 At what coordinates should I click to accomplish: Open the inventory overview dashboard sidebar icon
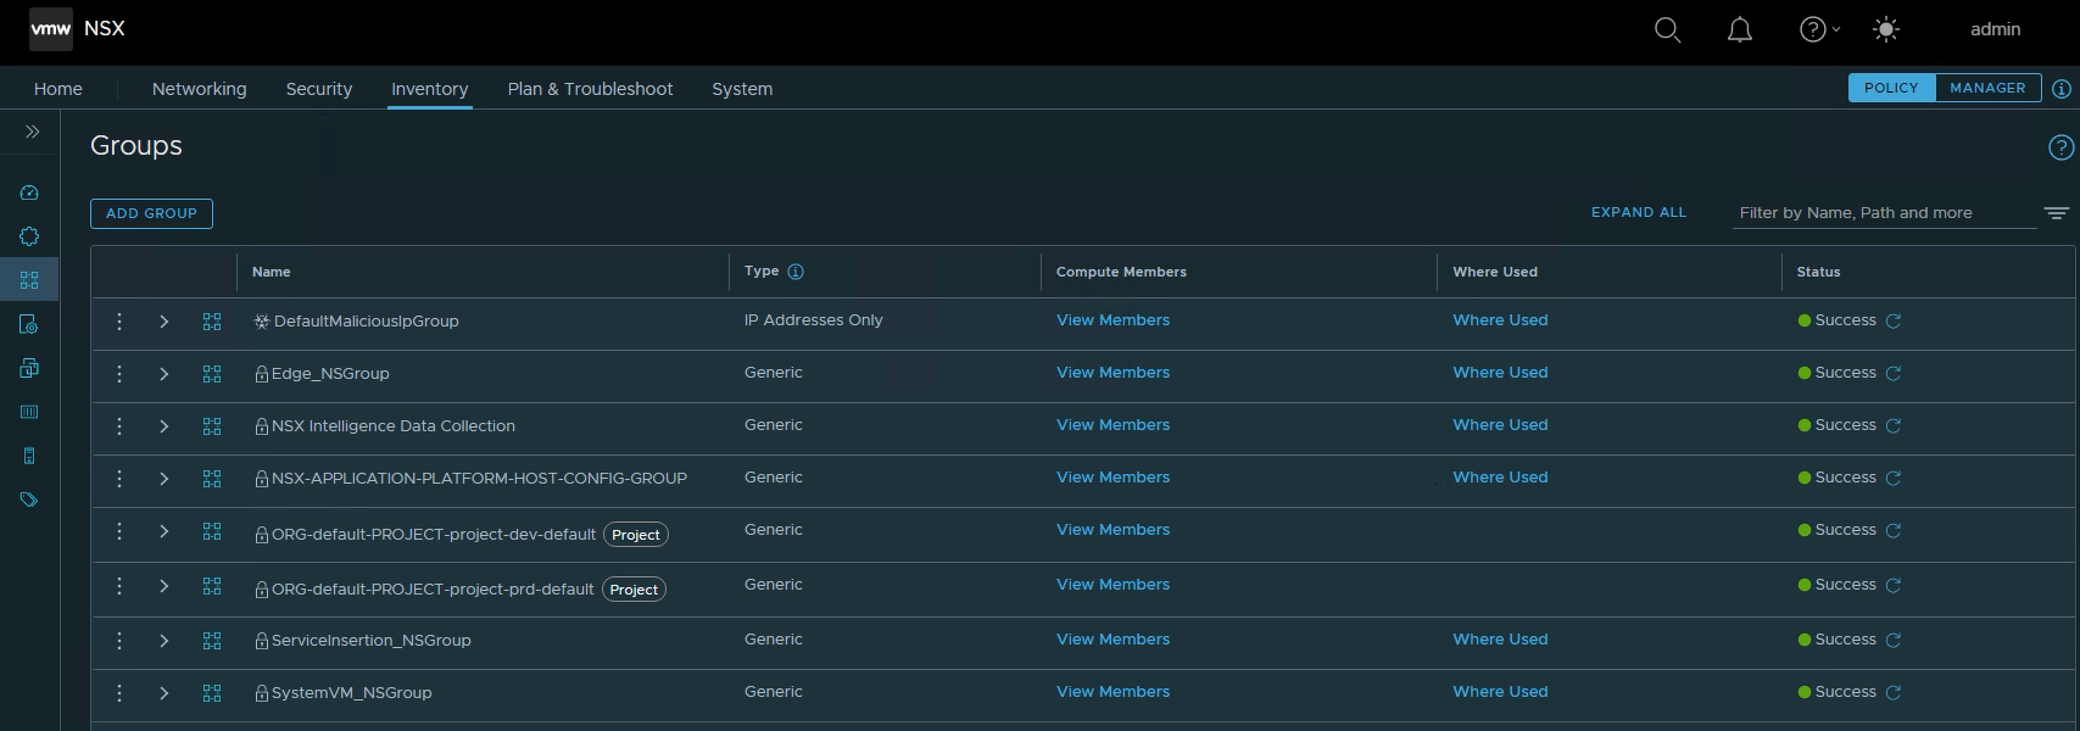coord(29,192)
